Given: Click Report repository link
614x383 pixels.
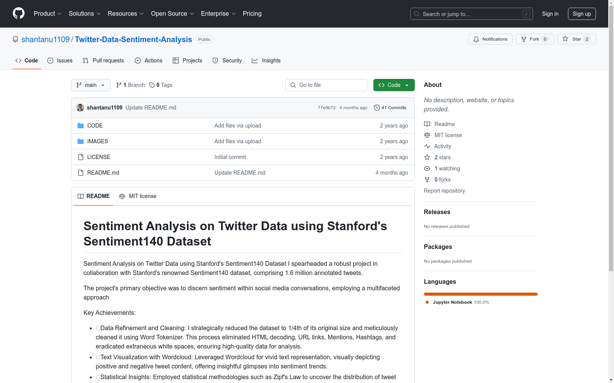Looking at the screenshot, I should click(x=444, y=191).
